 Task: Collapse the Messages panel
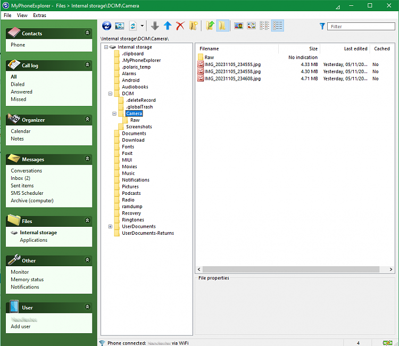(x=87, y=159)
